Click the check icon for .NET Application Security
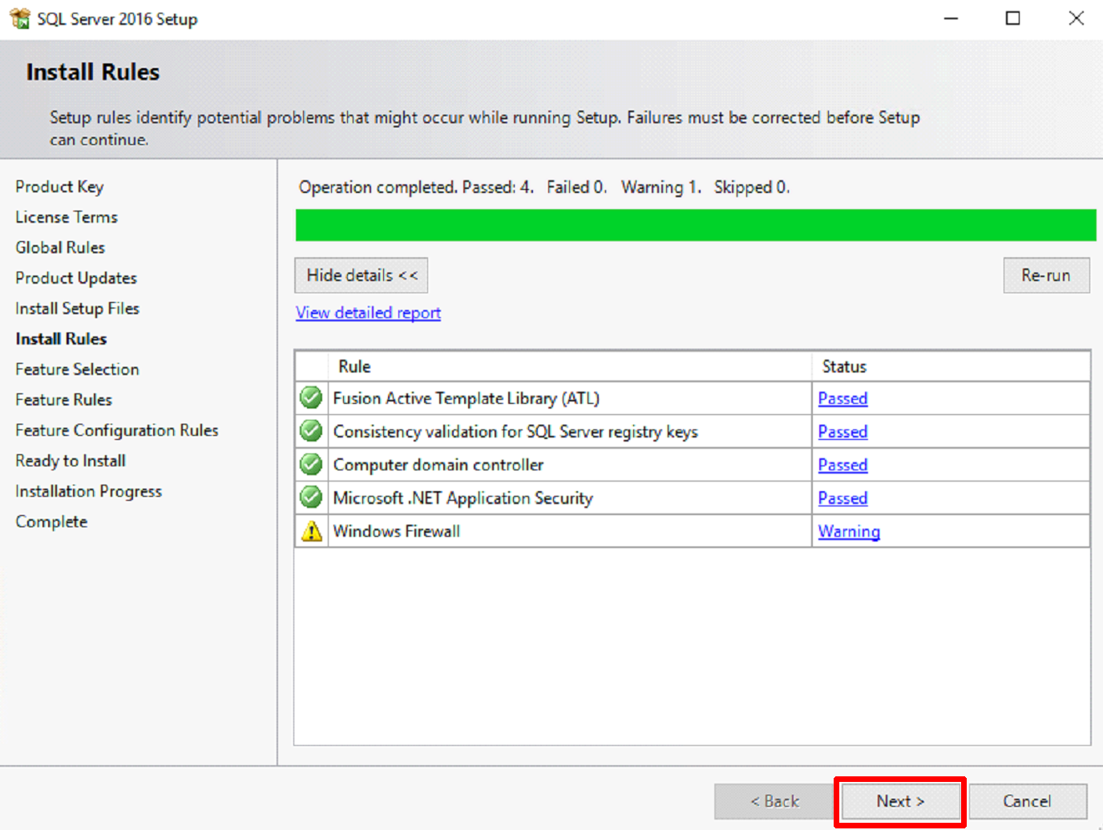Screen dimensions: 1103x830 [x=311, y=498]
